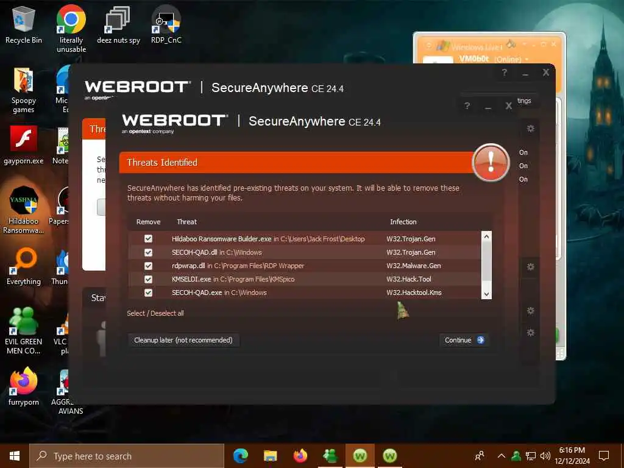Screen dimensions: 624x468
Task: Click the lowest gear icon in Webroot side panel
Action: (531, 332)
